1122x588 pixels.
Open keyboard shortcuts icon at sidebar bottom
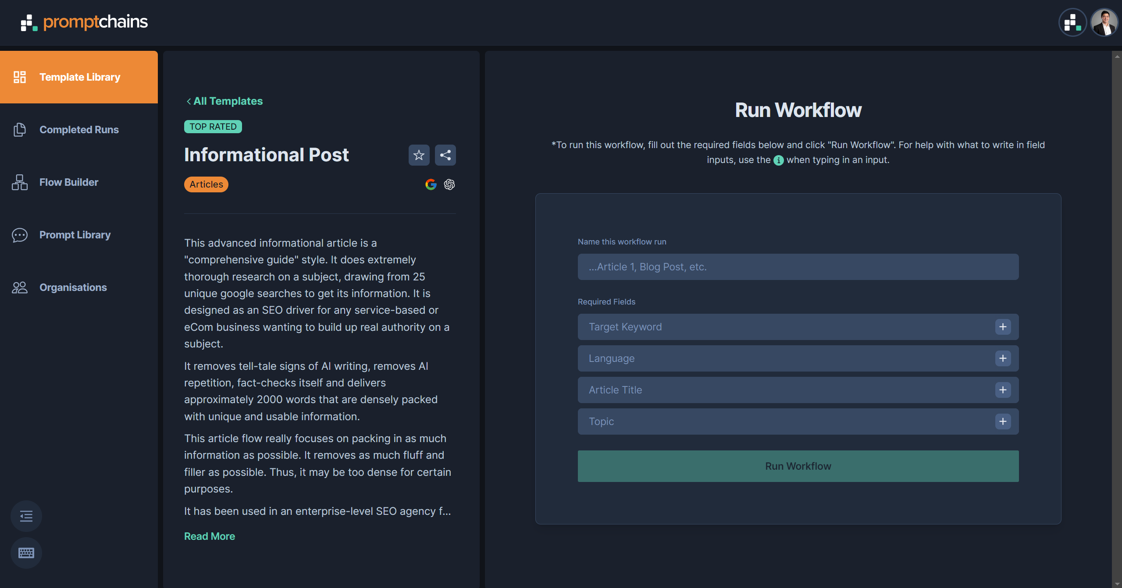26,553
